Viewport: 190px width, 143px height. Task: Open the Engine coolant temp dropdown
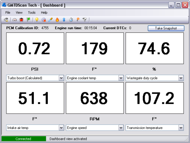tap(121, 78)
